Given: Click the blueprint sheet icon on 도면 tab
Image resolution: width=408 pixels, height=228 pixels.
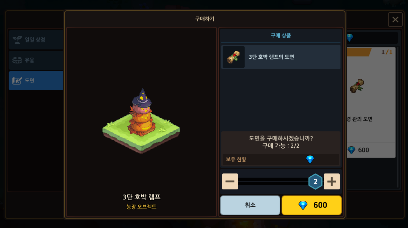Looking at the screenshot, I should point(17,81).
